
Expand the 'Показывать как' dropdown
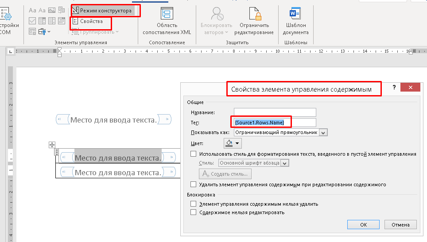[323, 132]
